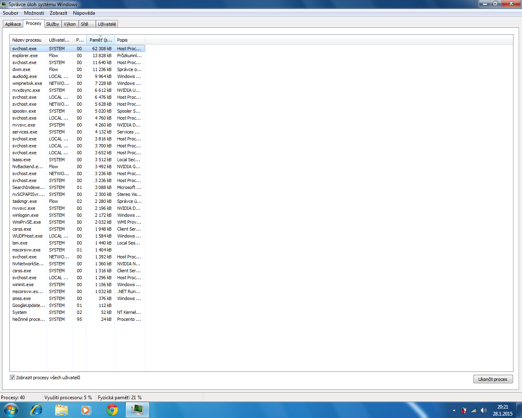Click the 'Nečinné proce...' idle process row

click(77, 319)
